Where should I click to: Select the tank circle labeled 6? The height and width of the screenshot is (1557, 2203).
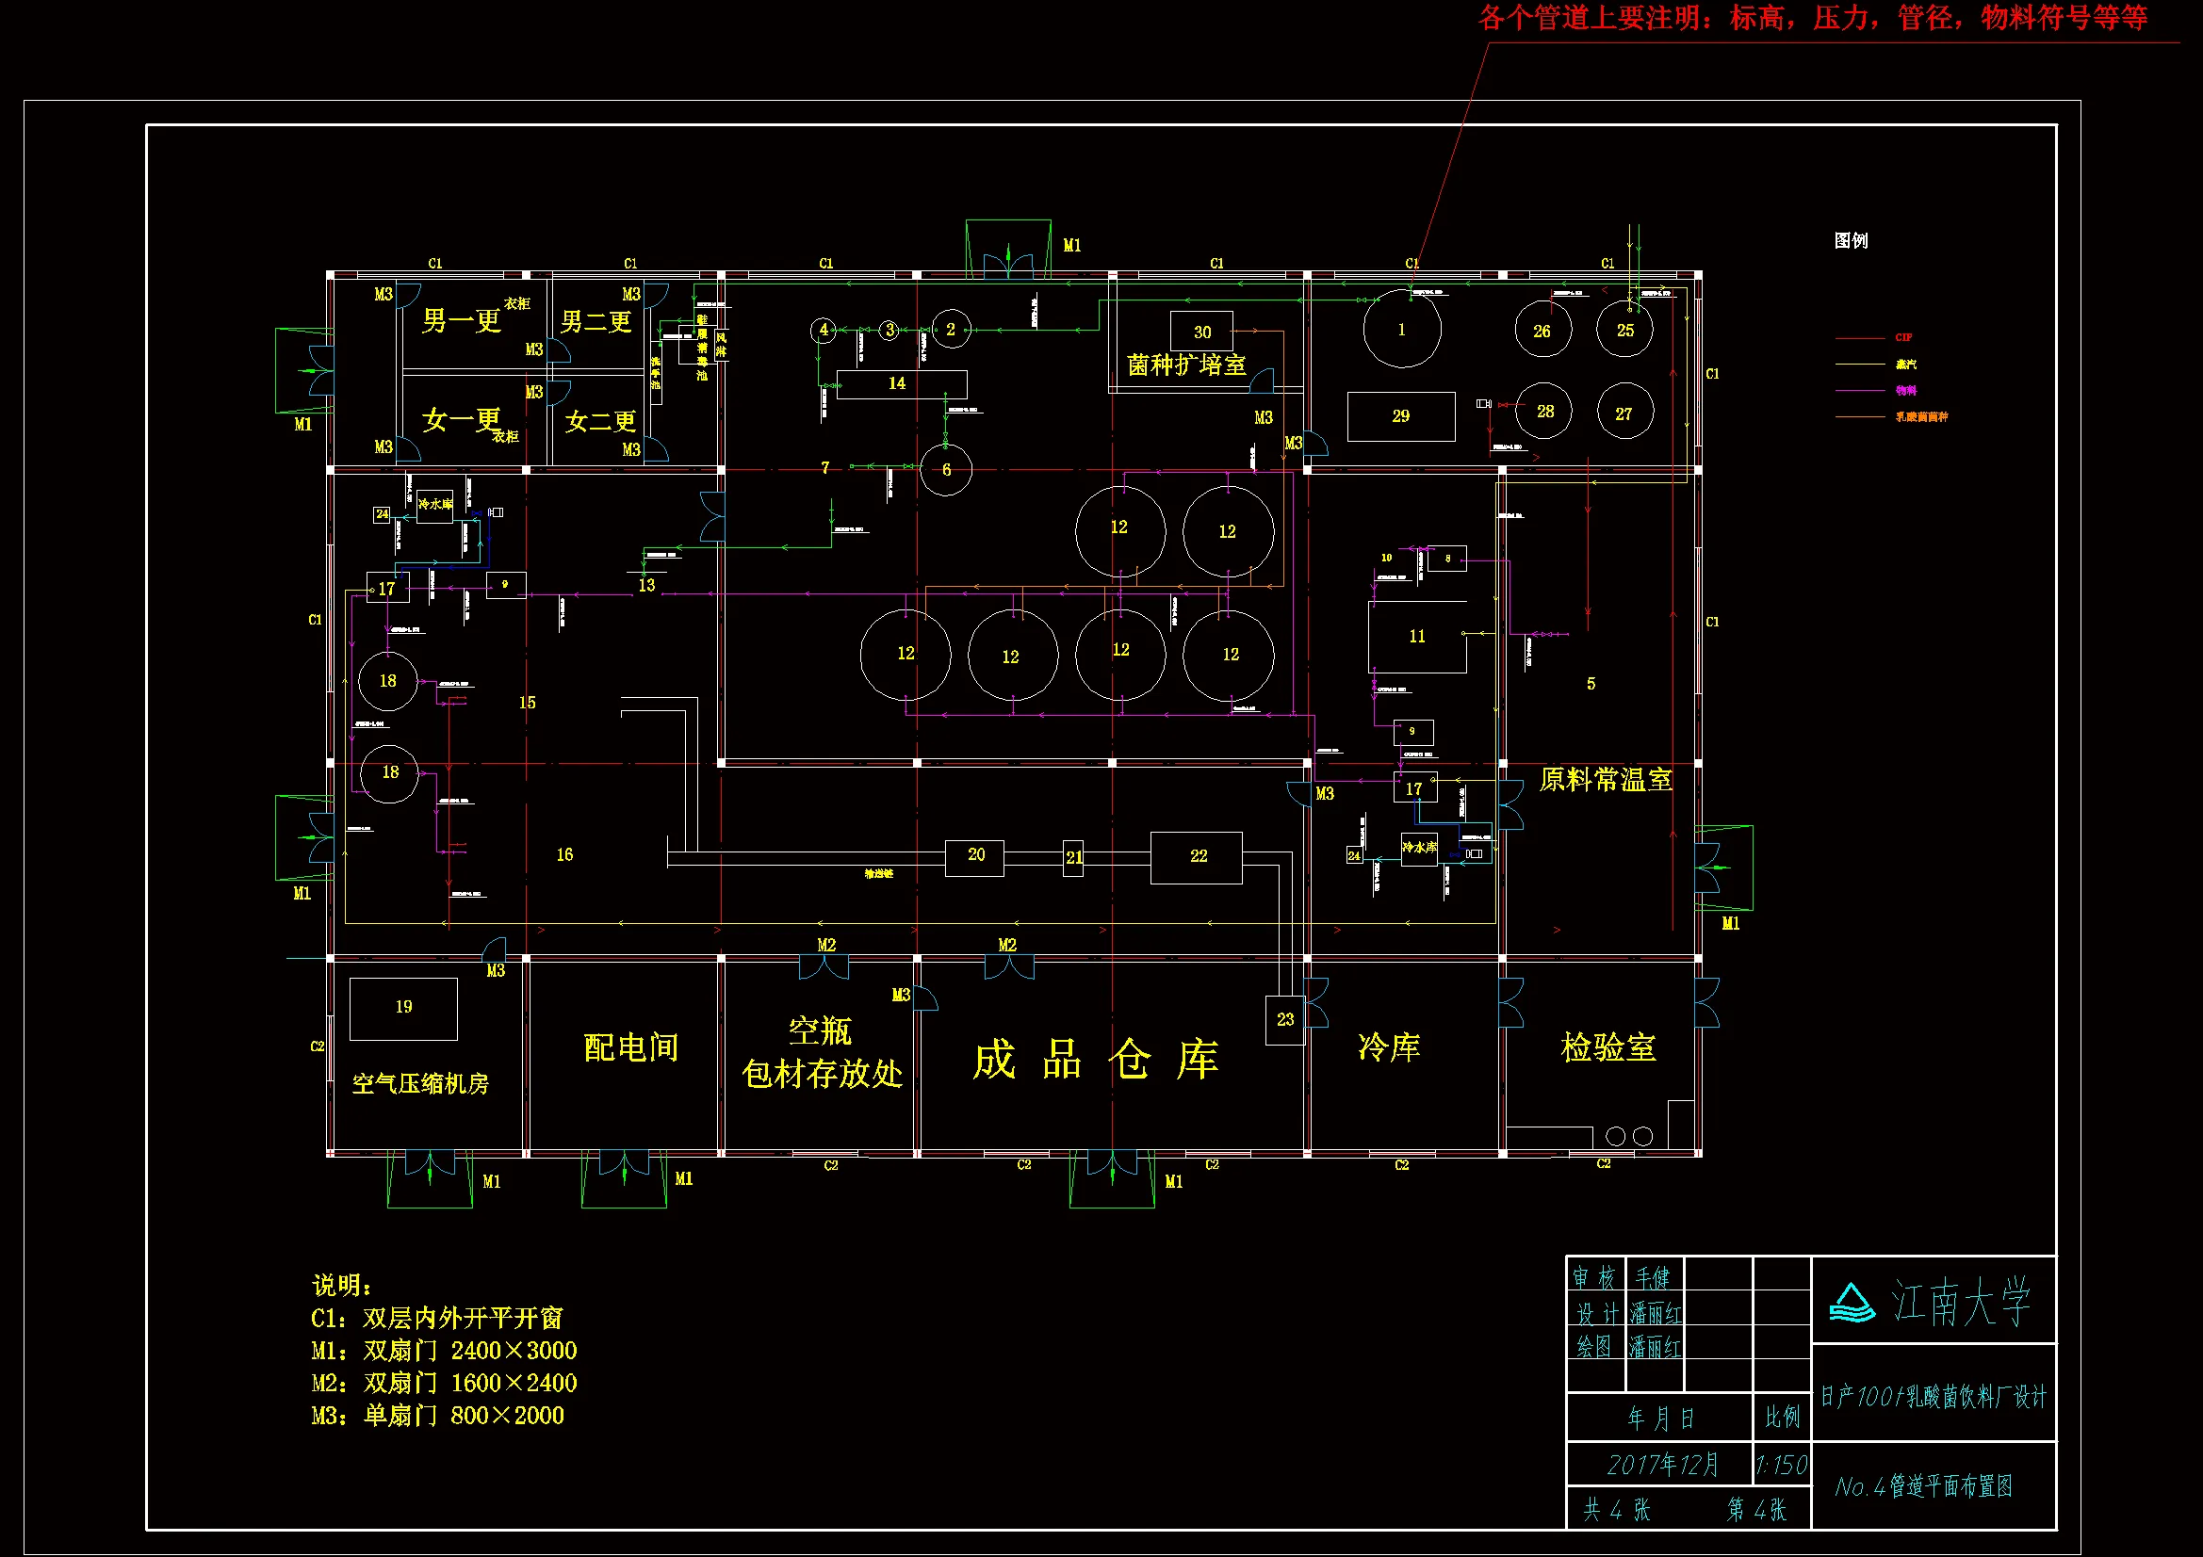tap(946, 470)
